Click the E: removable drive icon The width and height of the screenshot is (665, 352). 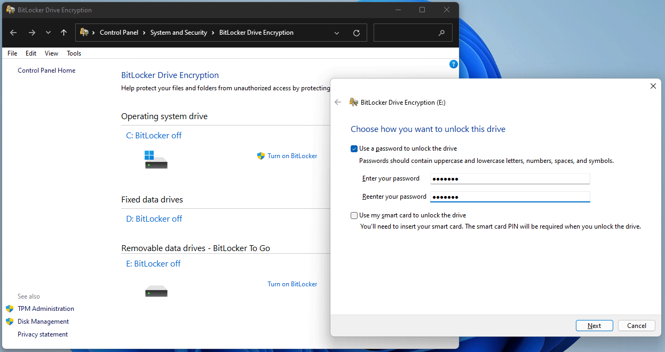tap(156, 291)
